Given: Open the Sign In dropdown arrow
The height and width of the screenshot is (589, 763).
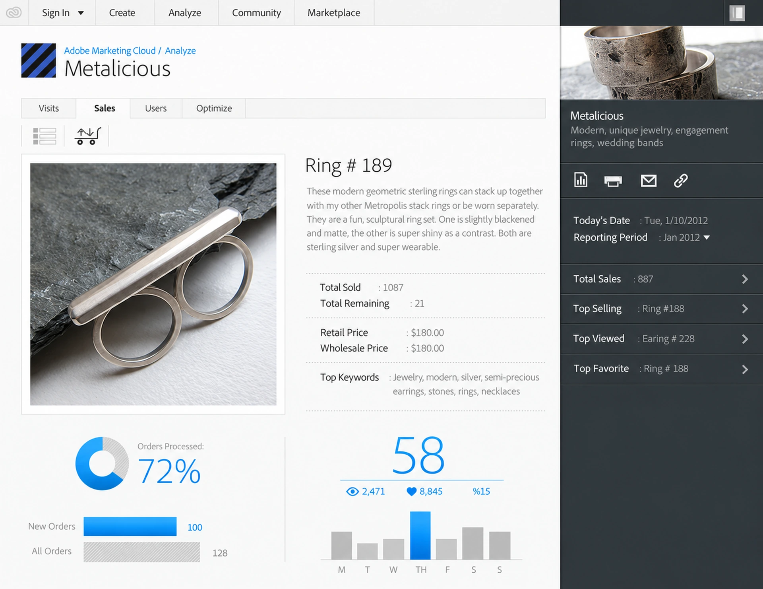Looking at the screenshot, I should point(81,13).
